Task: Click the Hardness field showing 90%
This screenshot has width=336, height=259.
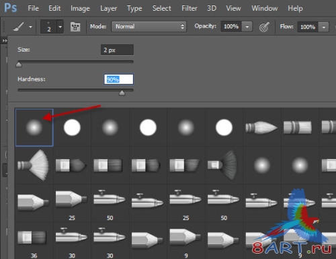Action: tap(119, 79)
